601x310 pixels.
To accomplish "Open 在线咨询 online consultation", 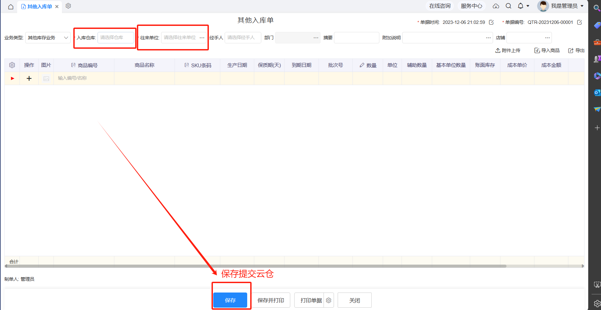I will (x=440, y=6).
